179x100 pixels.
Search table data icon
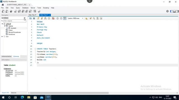pos(35,11)
